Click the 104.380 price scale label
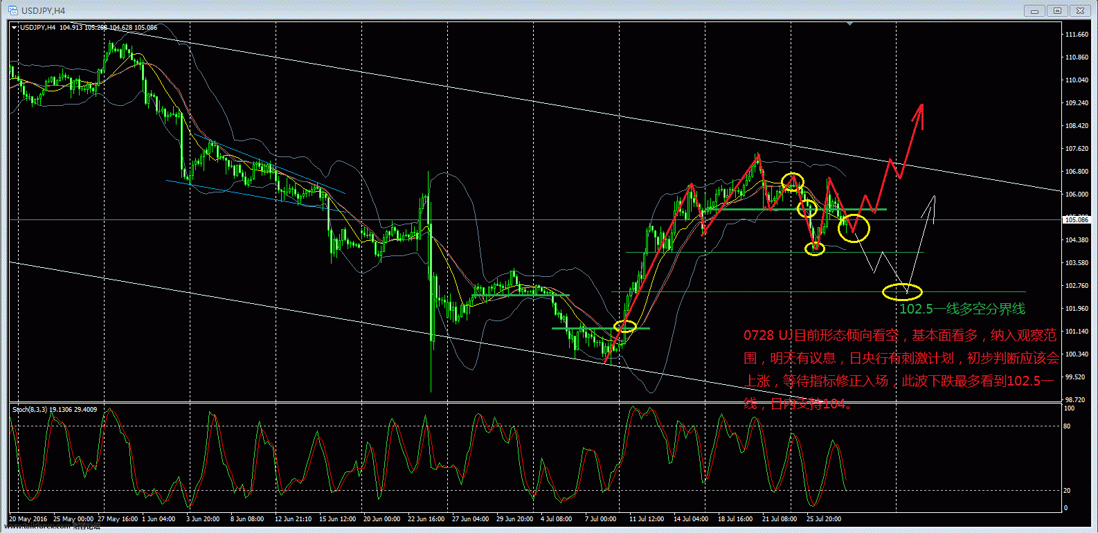Viewport: 1098px width, 533px height. (x=1077, y=240)
